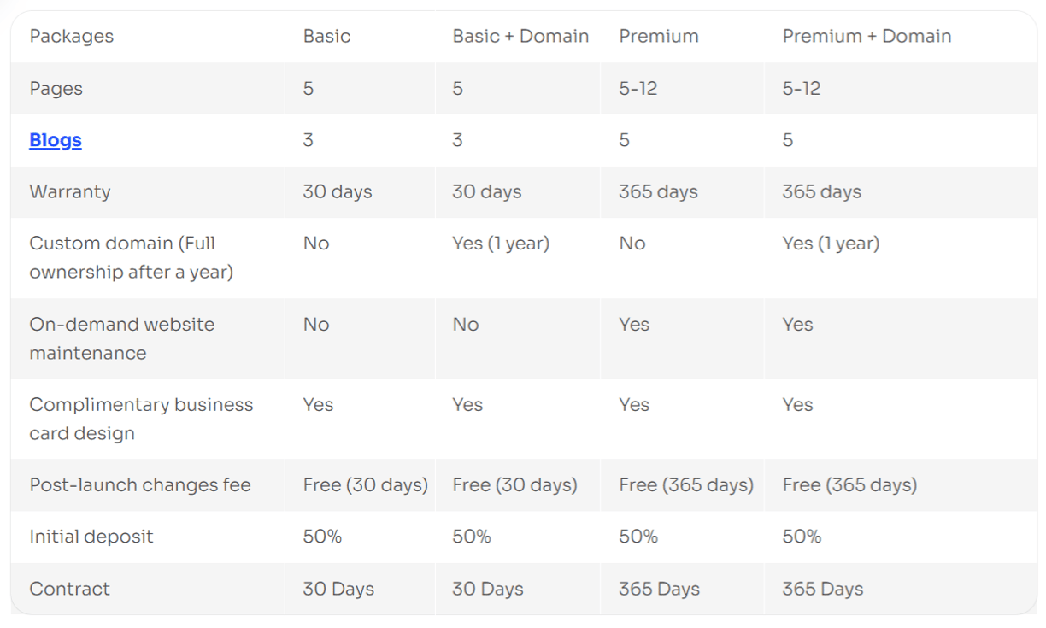Click 5-12 pages under Premium

tap(638, 88)
